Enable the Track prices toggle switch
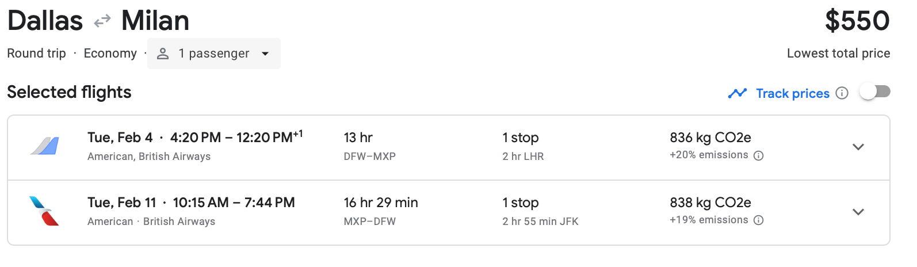 click(874, 92)
